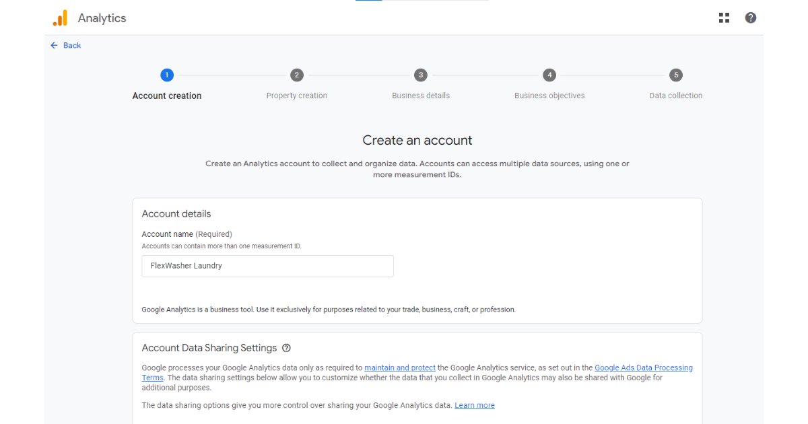808x424 pixels.
Task: Click the Account creation step label
Action: tap(167, 96)
